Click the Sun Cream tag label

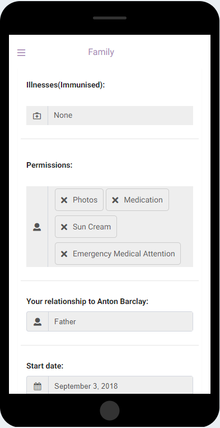point(92,227)
